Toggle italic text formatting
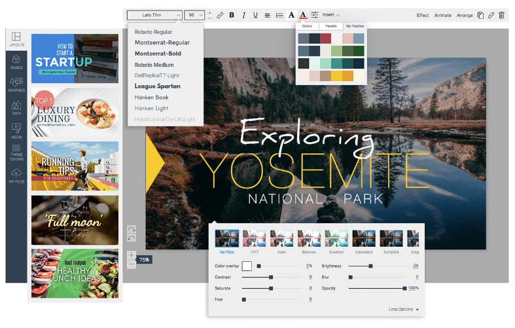515x328 pixels. [x=243, y=15]
